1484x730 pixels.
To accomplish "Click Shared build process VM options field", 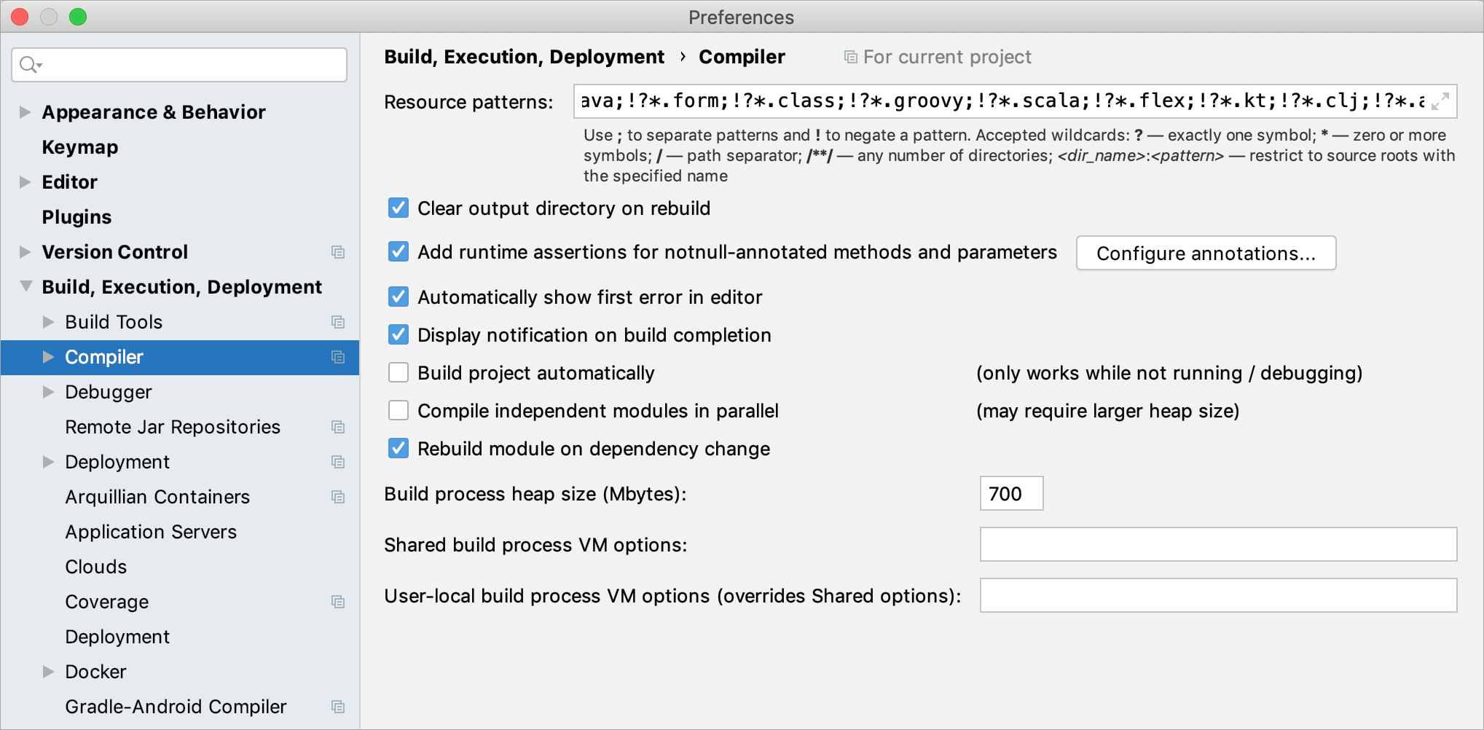I will (1218, 544).
